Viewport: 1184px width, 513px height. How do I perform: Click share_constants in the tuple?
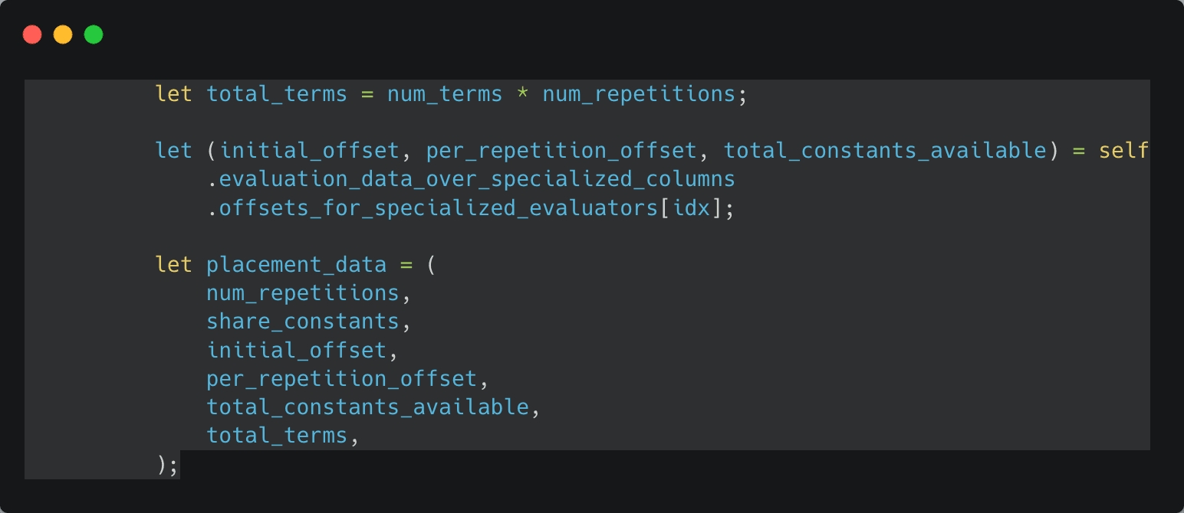(303, 322)
